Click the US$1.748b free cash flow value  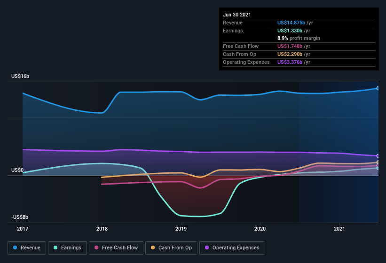290,46
